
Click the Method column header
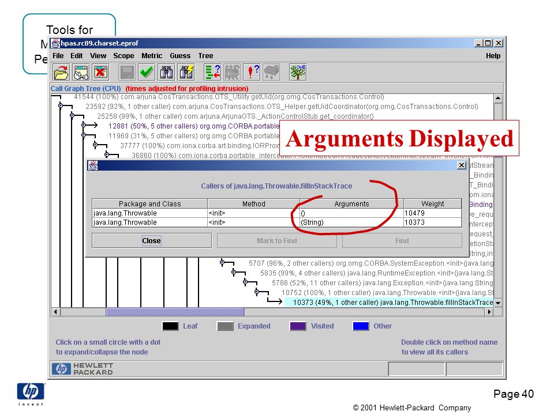coord(254,203)
